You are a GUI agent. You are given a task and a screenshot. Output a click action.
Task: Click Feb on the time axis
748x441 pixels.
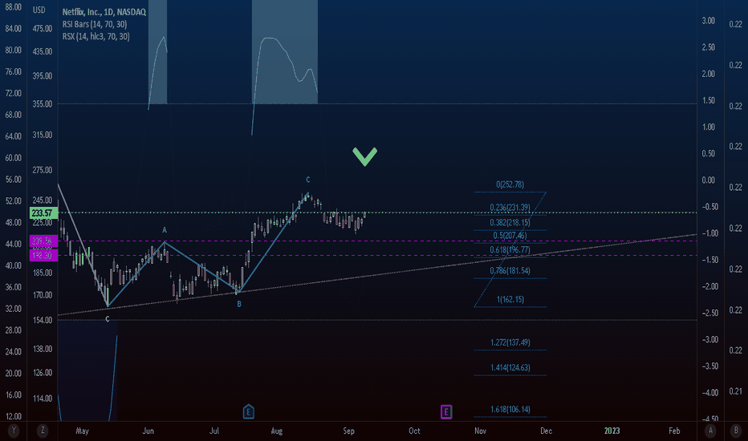tap(674, 431)
